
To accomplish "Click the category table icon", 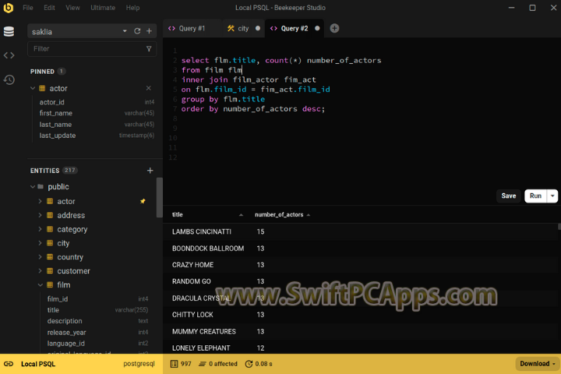I will pyautogui.click(x=50, y=229).
